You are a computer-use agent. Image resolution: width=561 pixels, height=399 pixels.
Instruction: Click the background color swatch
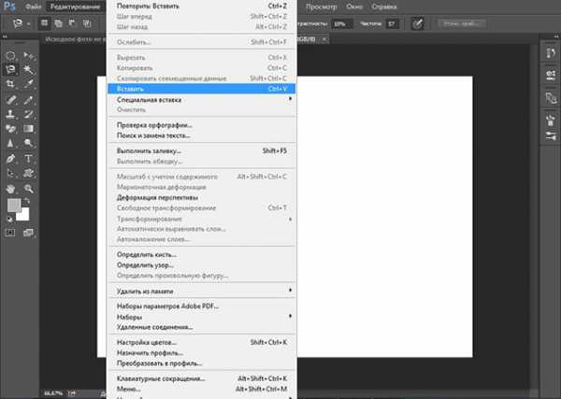click(x=23, y=215)
